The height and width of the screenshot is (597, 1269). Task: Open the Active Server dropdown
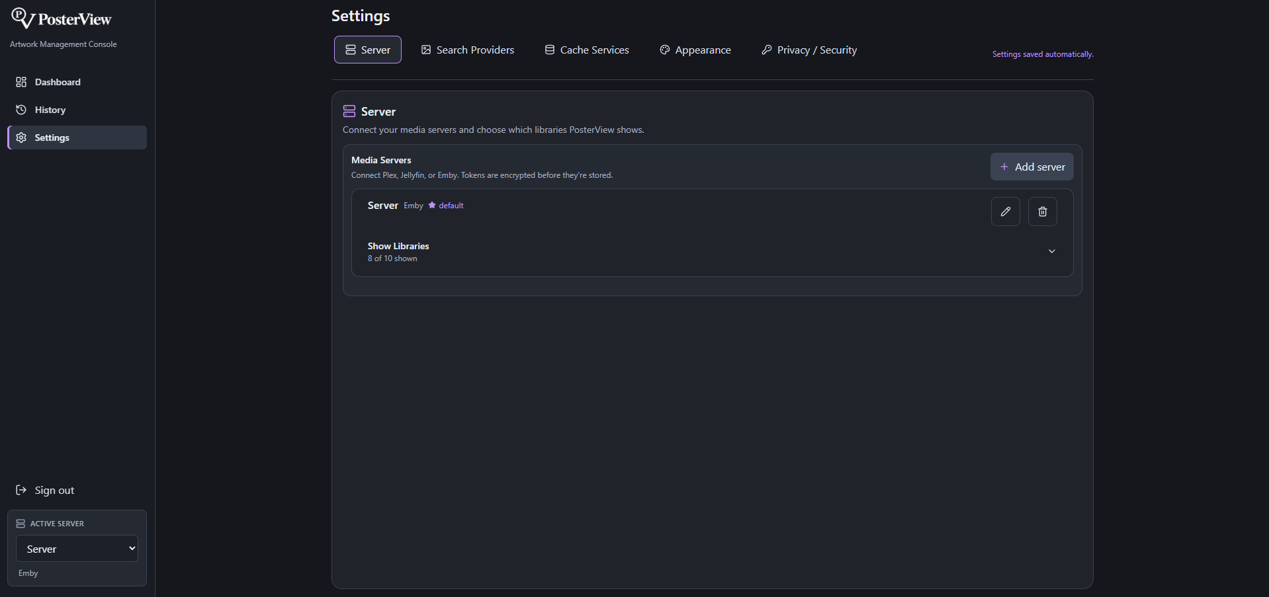77,549
